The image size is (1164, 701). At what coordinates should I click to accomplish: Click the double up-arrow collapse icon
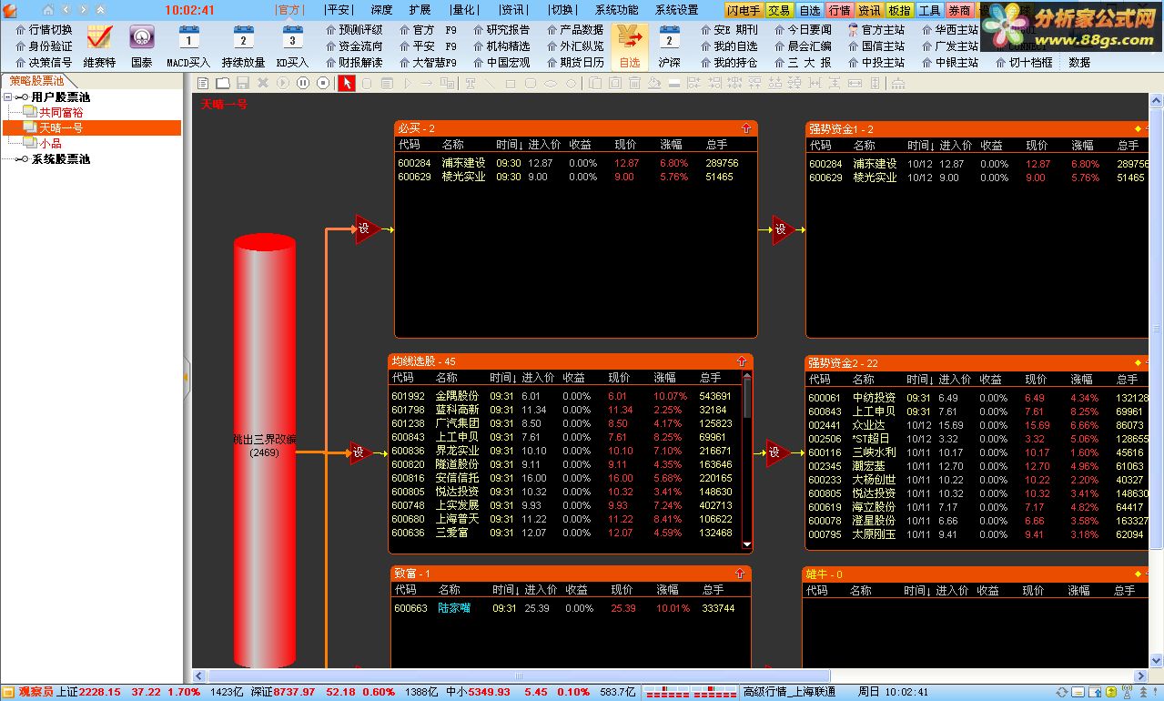click(x=99, y=10)
